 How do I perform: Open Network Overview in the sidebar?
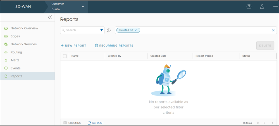(x=24, y=28)
